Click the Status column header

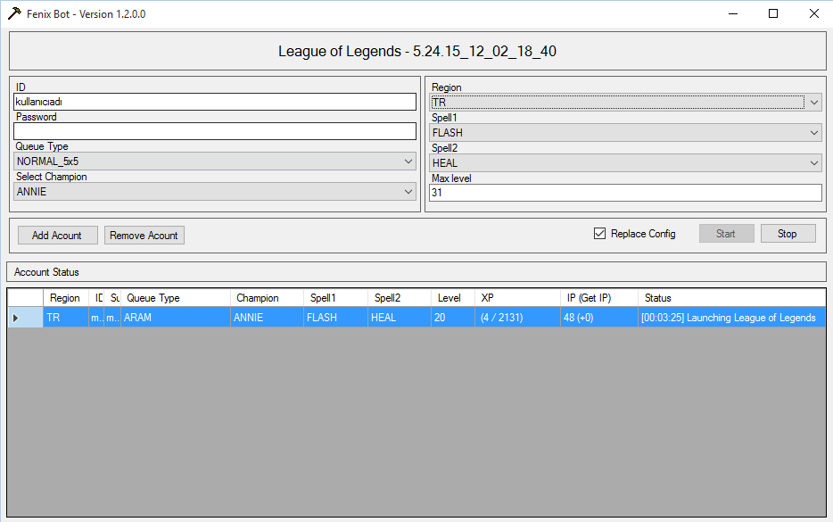pos(732,298)
